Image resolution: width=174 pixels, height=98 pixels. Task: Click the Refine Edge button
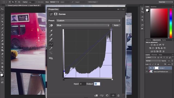point(93,2)
